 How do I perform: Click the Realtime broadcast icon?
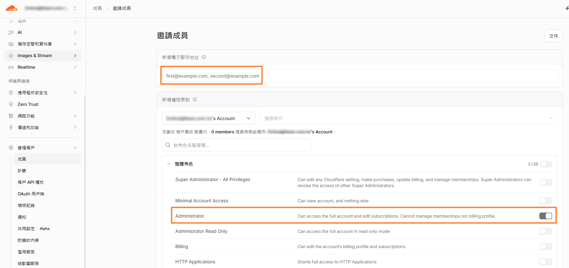(11, 67)
